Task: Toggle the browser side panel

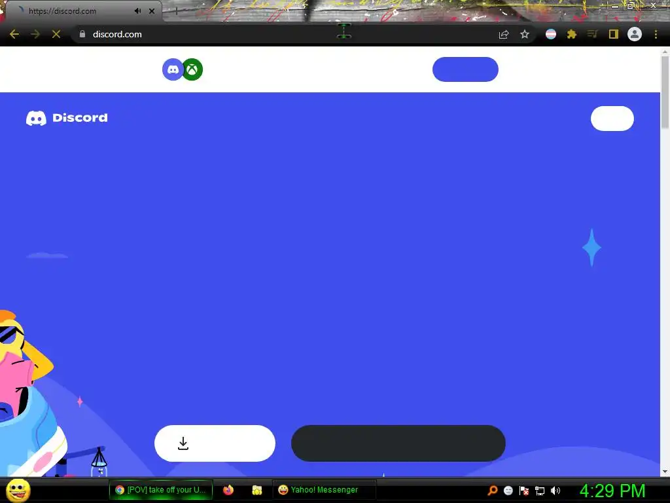Action: (x=614, y=34)
